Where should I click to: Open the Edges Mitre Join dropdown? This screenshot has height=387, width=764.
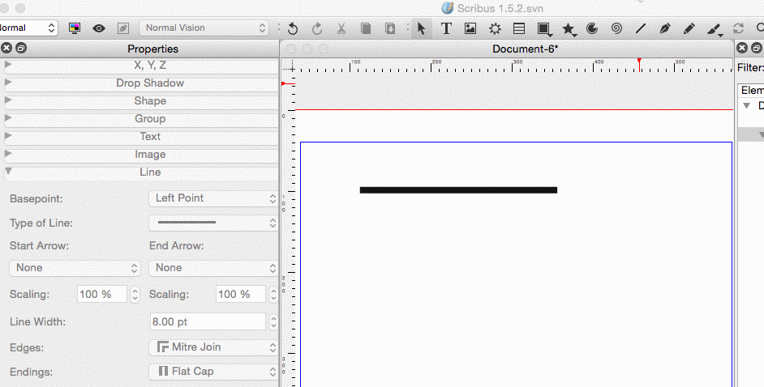(214, 347)
